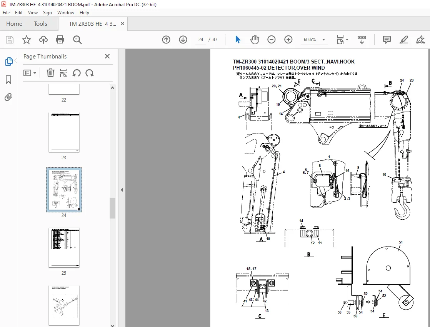Open the Page Thumbnails sidebar icon
430x327 pixels.
9,62
